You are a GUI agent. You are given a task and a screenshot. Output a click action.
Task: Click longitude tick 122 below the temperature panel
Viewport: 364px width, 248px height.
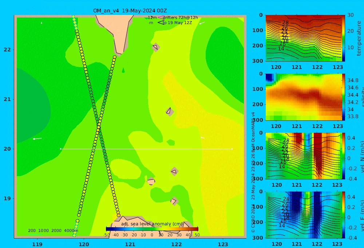click(317, 67)
